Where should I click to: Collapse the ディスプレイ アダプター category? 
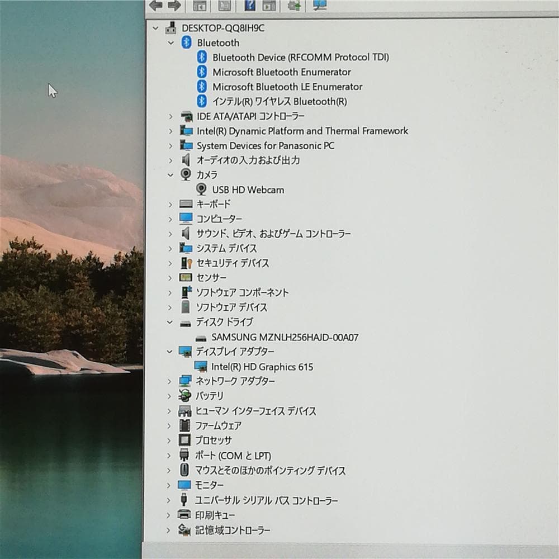(x=170, y=352)
